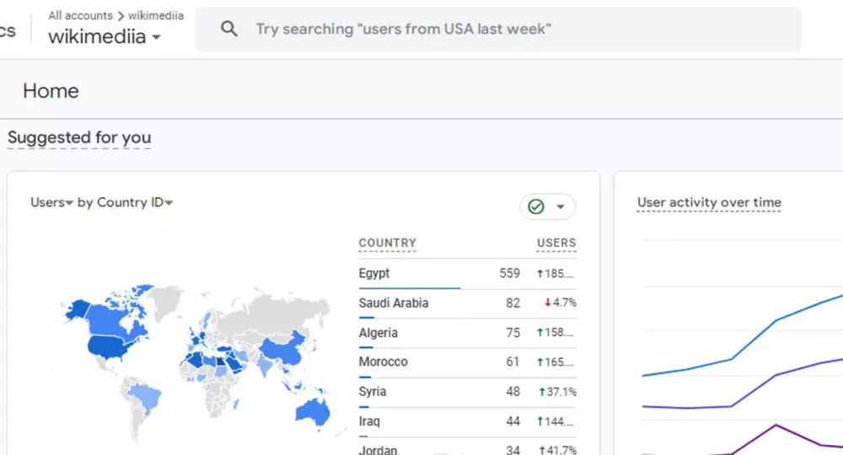Click the search magnifier icon
The height and width of the screenshot is (455, 843).
tap(229, 29)
